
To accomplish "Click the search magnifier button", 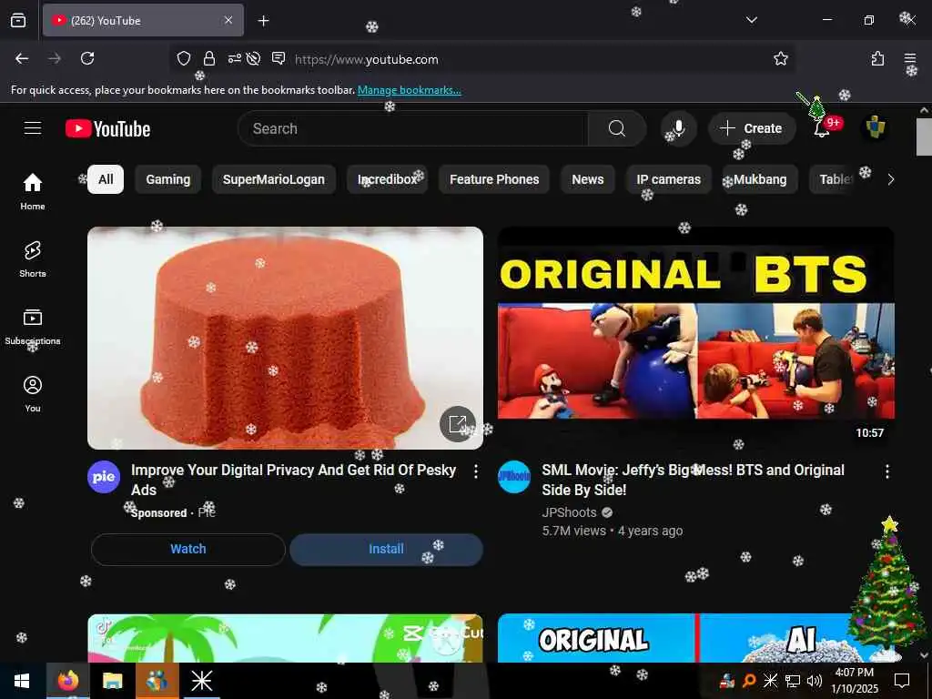I will pyautogui.click(x=616, y=128).
